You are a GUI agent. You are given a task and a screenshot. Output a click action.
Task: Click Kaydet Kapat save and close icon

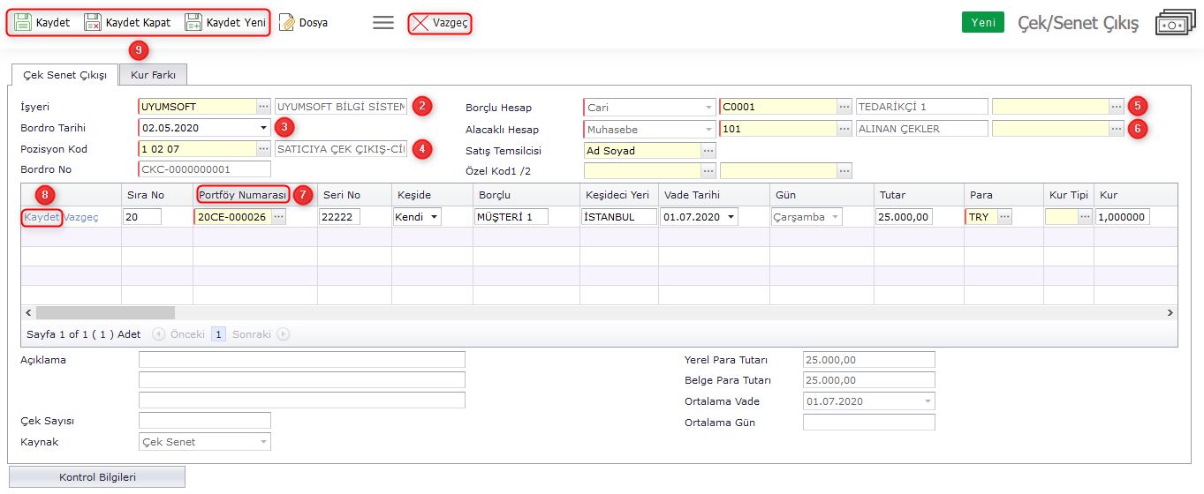click(93, 23)
